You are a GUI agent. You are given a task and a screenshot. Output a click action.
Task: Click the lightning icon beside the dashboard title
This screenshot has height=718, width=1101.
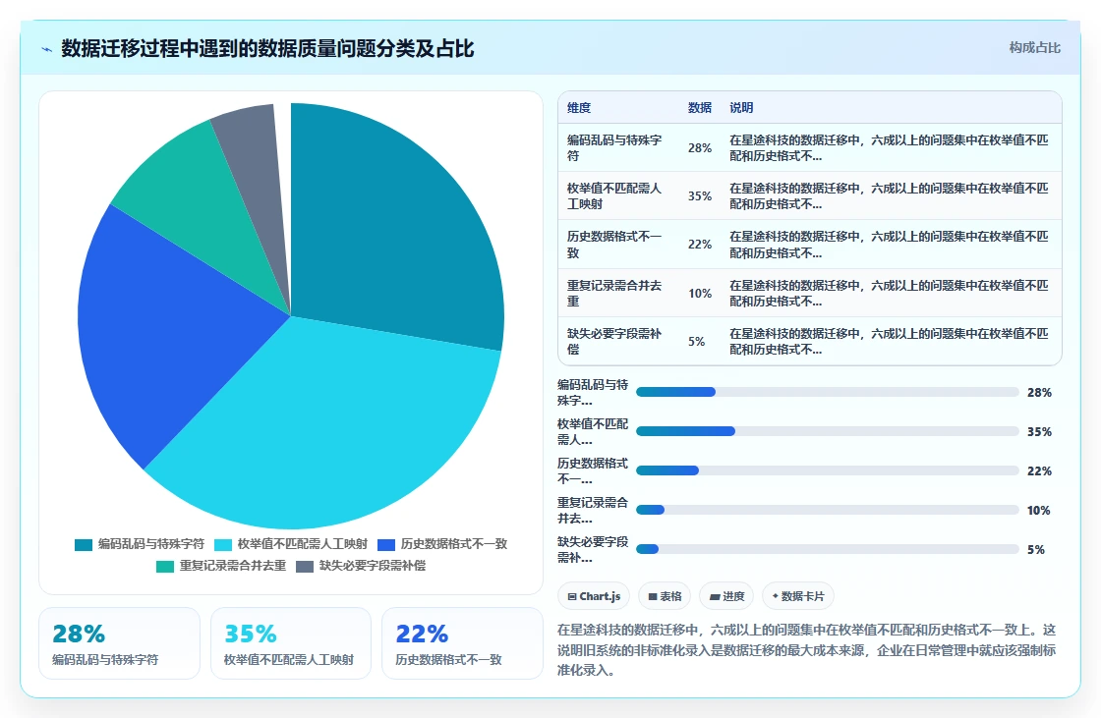[46, 49]
